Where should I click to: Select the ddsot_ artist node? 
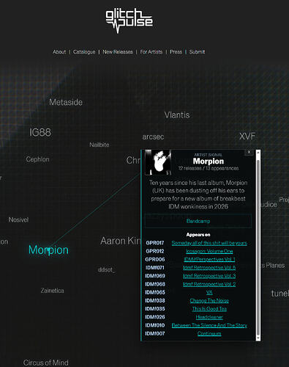(x=106, y=270)
